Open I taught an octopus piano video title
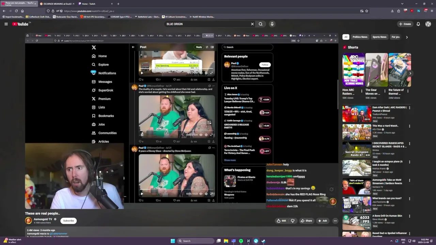The width and height of the screenshot is (436, 245). tap(387, 163)
